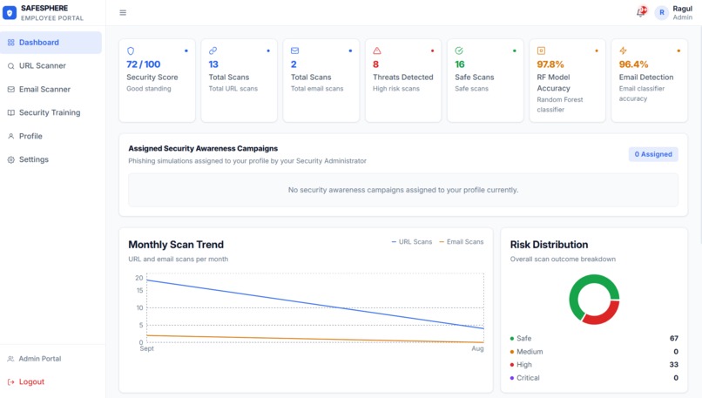Click the Monthly Scan Trend heading

coord(176,245)
